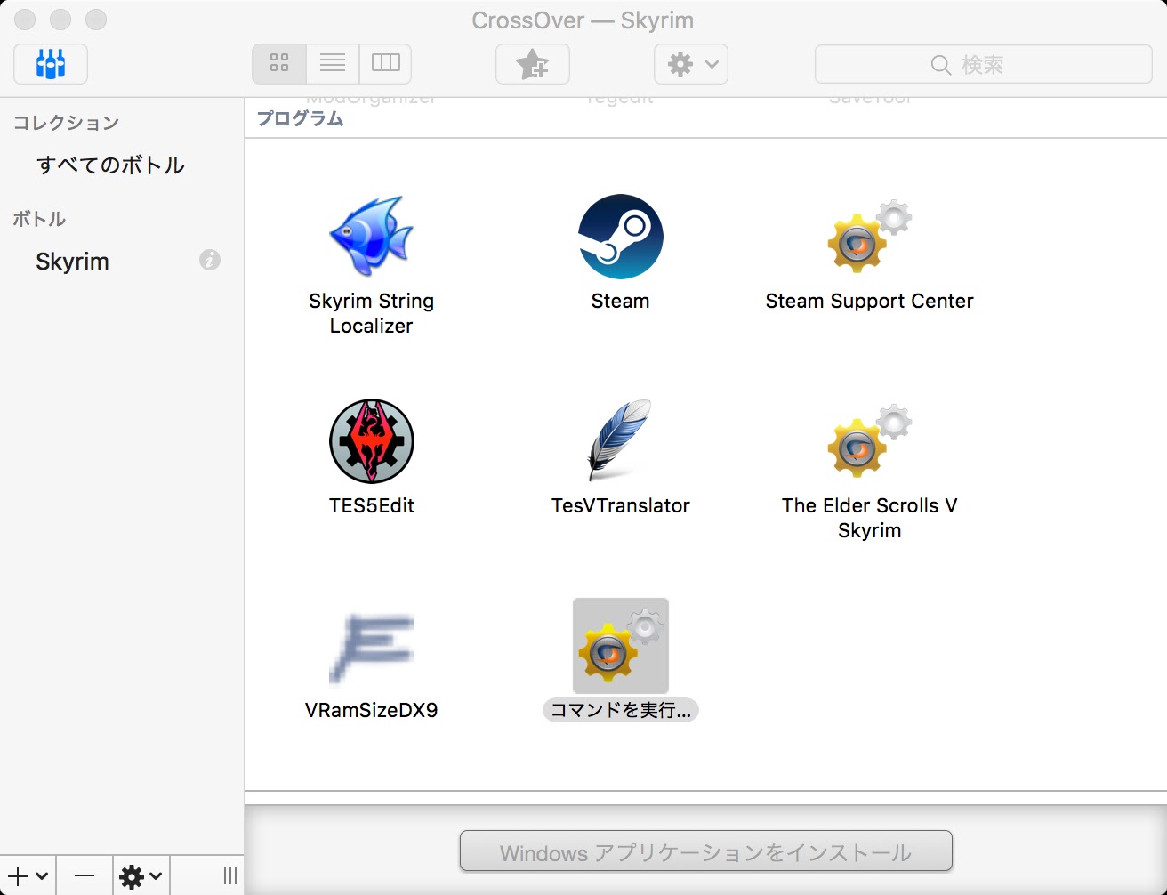This screenshot has height=895, width=1167.
Task: Click the コマンドを実行 gear icon
Action: (x=620, y=646)
